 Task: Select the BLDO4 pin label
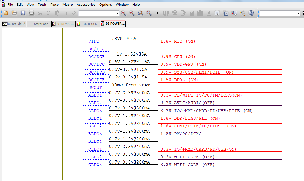[x=96, y=141]
